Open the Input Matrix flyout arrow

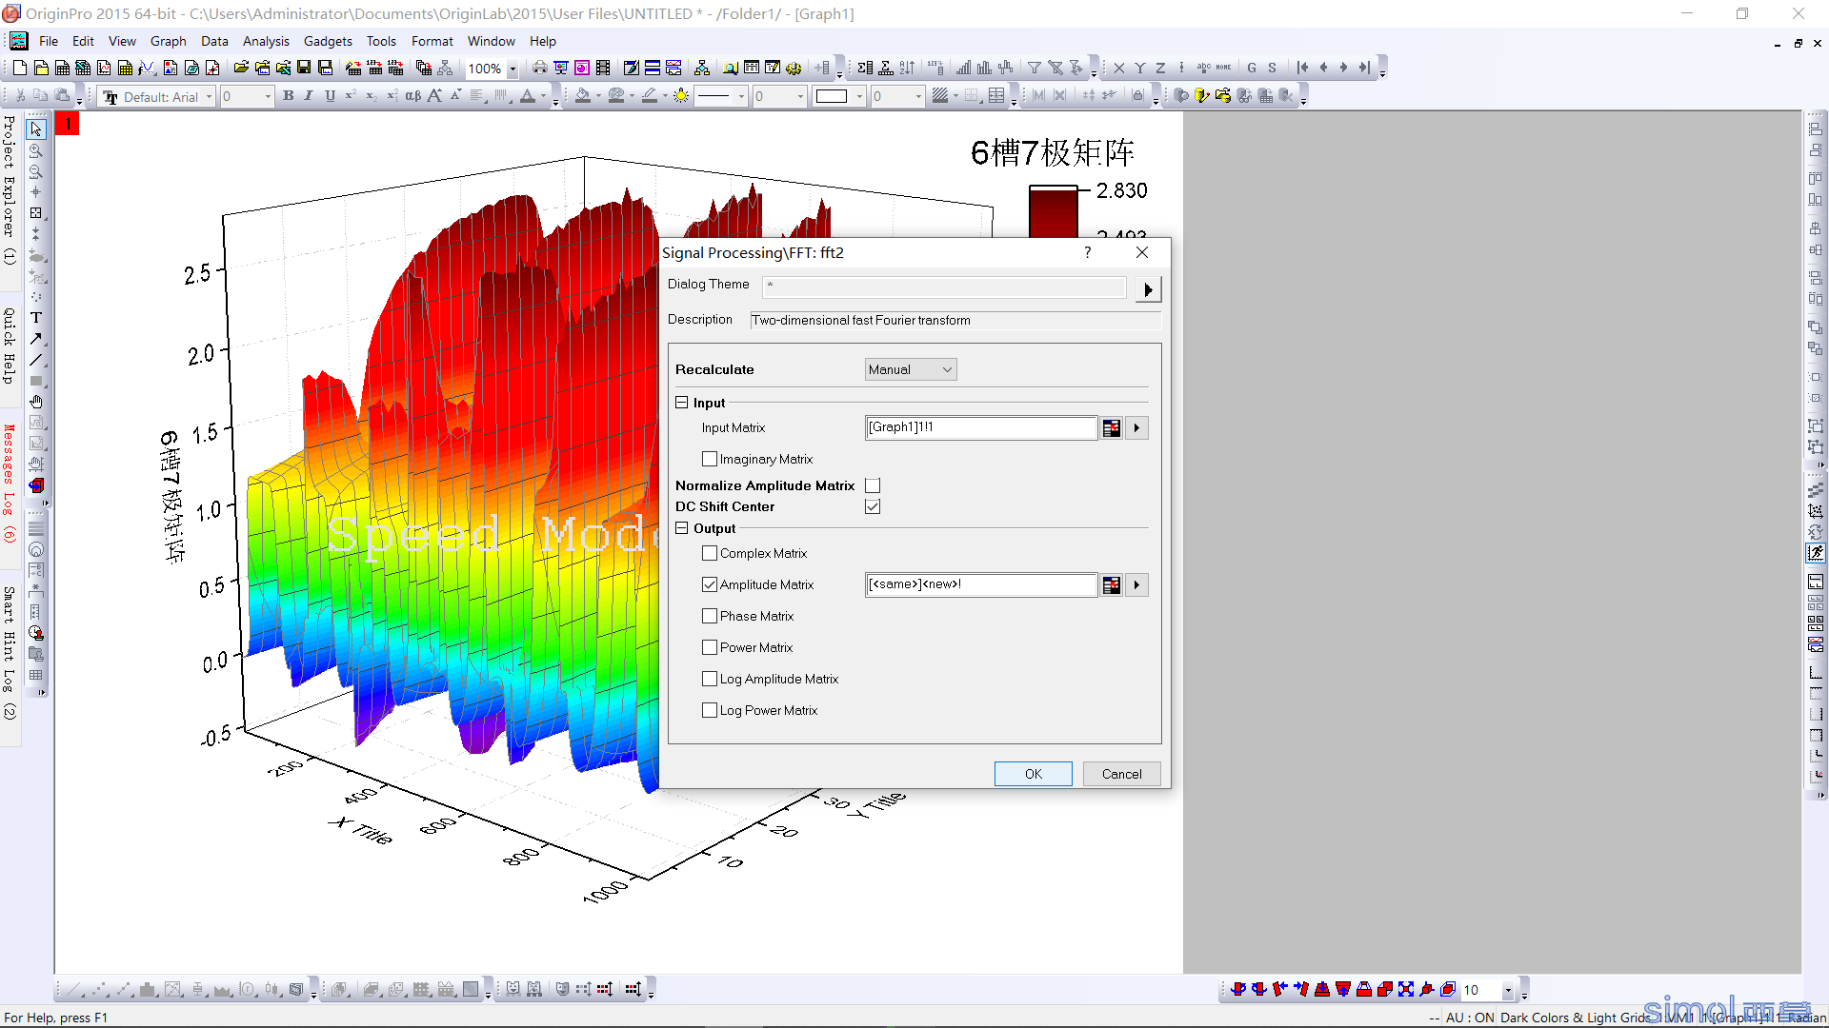tap(1136, 428)
